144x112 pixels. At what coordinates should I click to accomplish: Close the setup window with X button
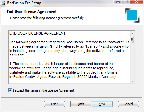click(x=136, y=2)
